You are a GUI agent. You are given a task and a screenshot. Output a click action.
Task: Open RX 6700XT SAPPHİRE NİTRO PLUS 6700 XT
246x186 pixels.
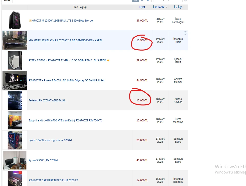click(53, 180)
